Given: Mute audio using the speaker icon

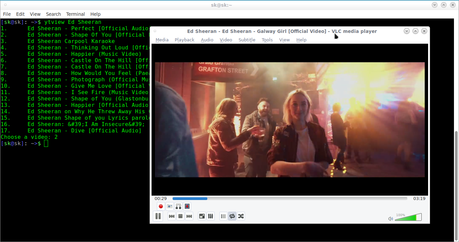Looking at the screenshot, I should [390, 219].
